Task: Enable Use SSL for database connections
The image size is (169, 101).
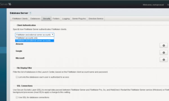Action: tap(17, 97)
